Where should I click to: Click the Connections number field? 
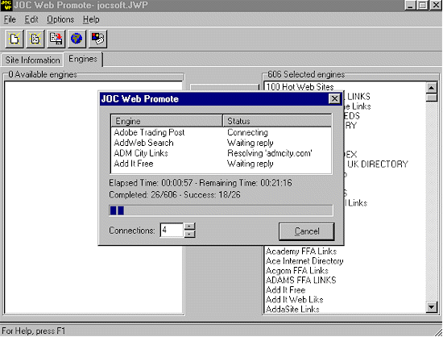click(x=172, y=230)
